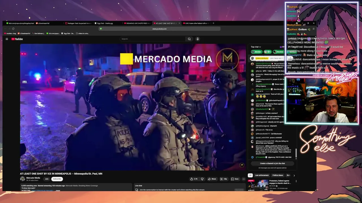Click Create a channel to join chat

(272, 164)
